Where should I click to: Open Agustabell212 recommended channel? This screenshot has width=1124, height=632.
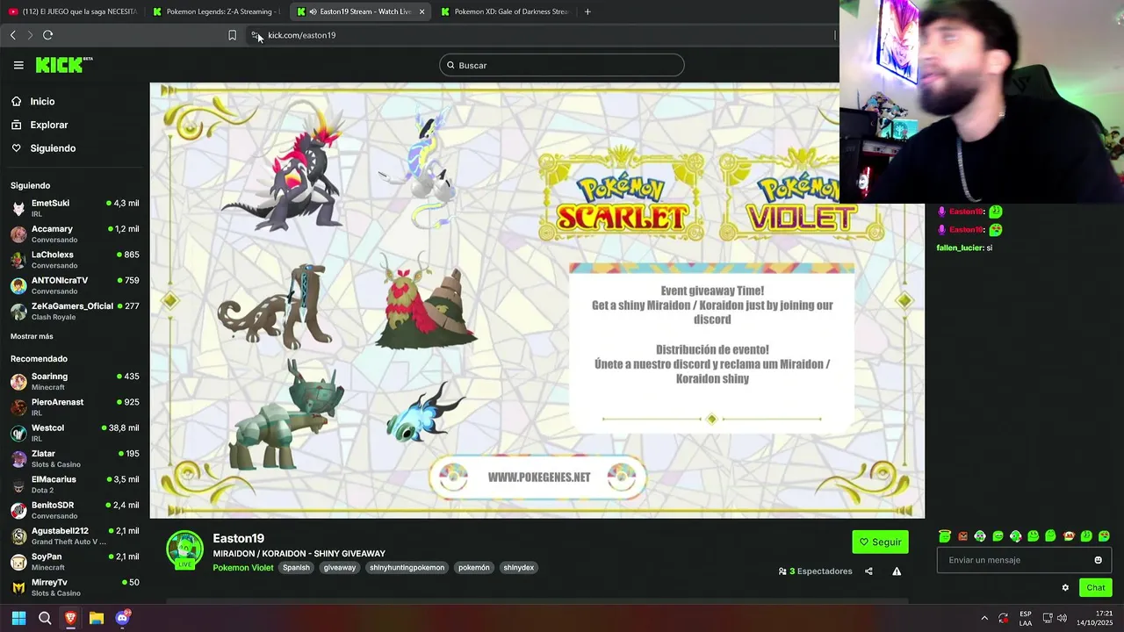75,535
